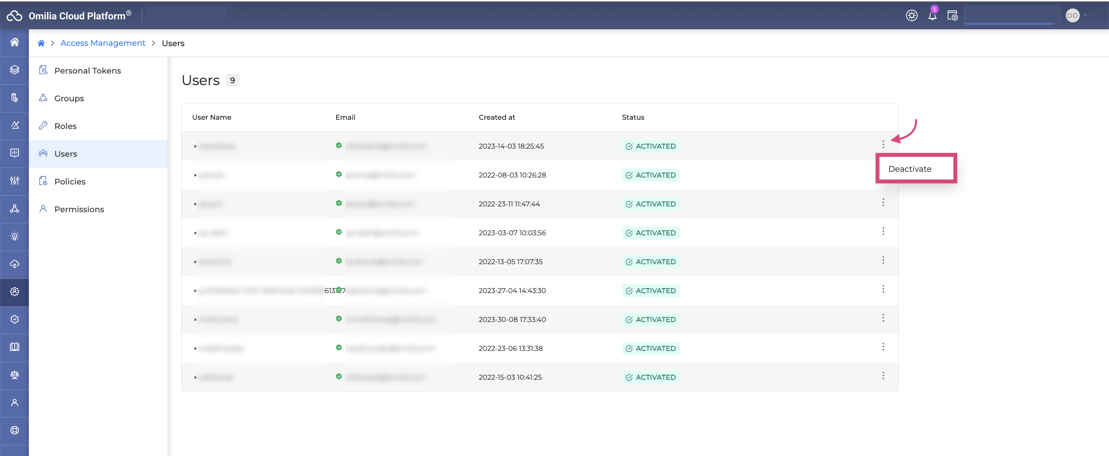Expand the user row created 2023-14-03
This screenshot has width=1109, height=456.
point(195,146)
